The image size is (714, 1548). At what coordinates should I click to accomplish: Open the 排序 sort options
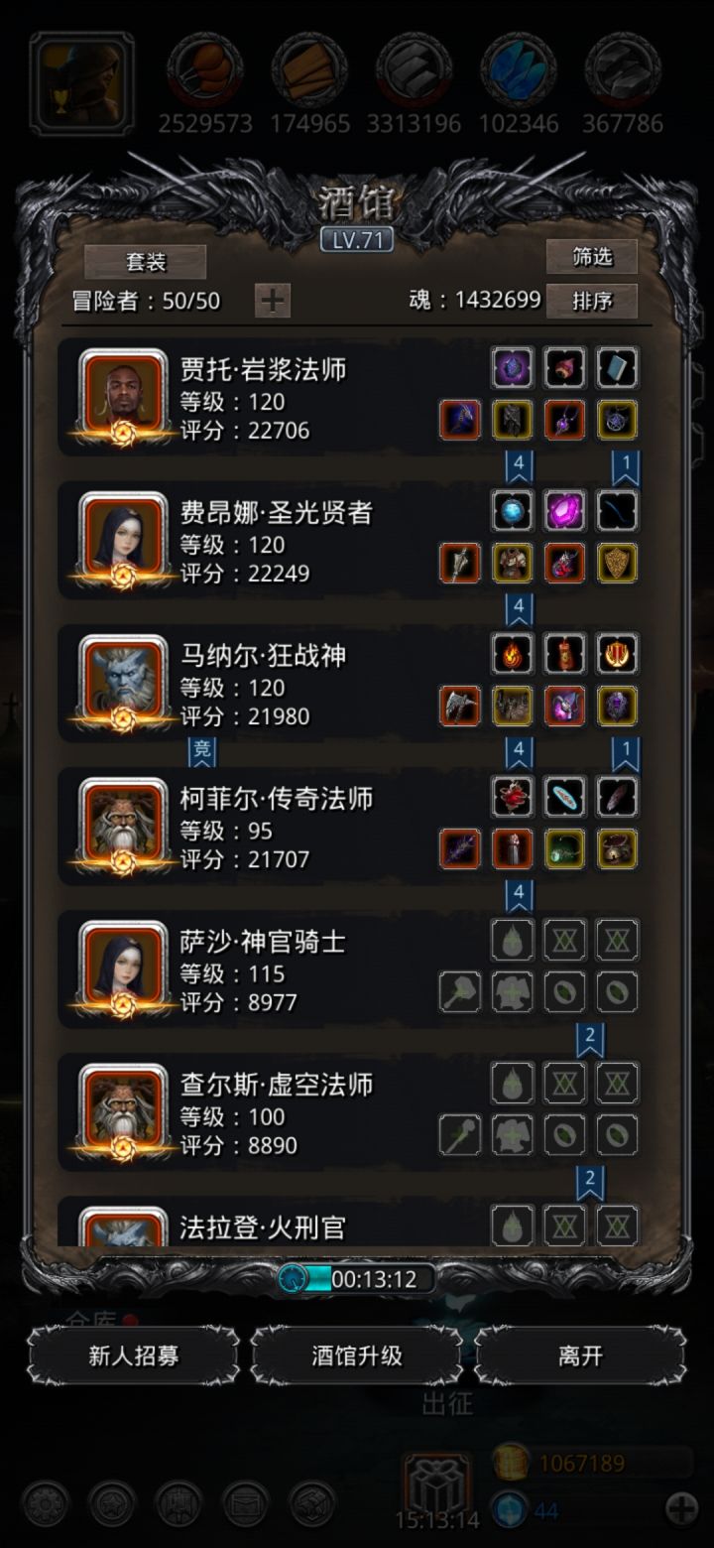coord(592,301)
